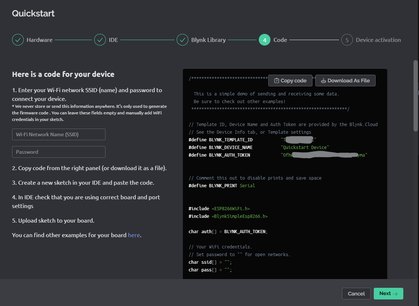Cancel the Quickstart wizard
The width and height of the screenshot is (419, 306).
tap(356, 294)
